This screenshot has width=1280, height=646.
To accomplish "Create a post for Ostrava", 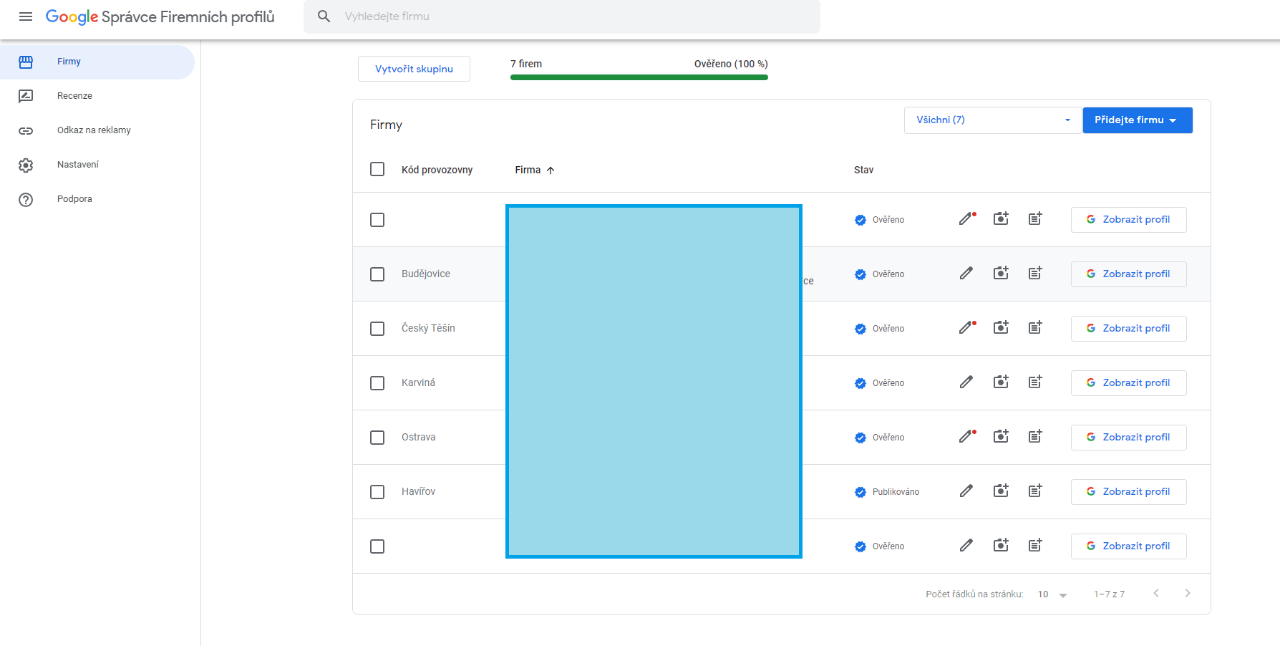I will pos(1035,437).
